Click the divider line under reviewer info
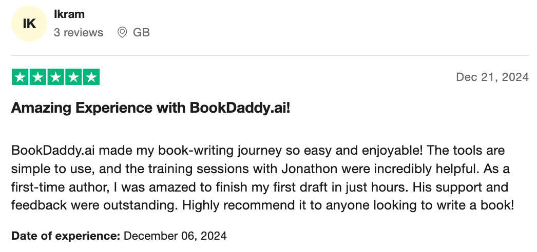This screenshot has width=537, height=252. pyautogui.click(x=270, y=55)
